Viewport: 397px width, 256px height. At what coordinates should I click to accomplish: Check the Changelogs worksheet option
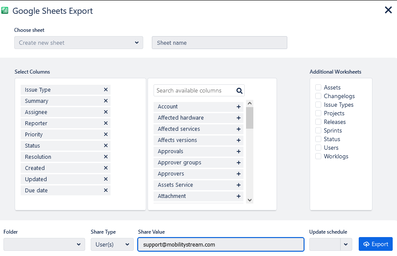(x=318, y=96)
